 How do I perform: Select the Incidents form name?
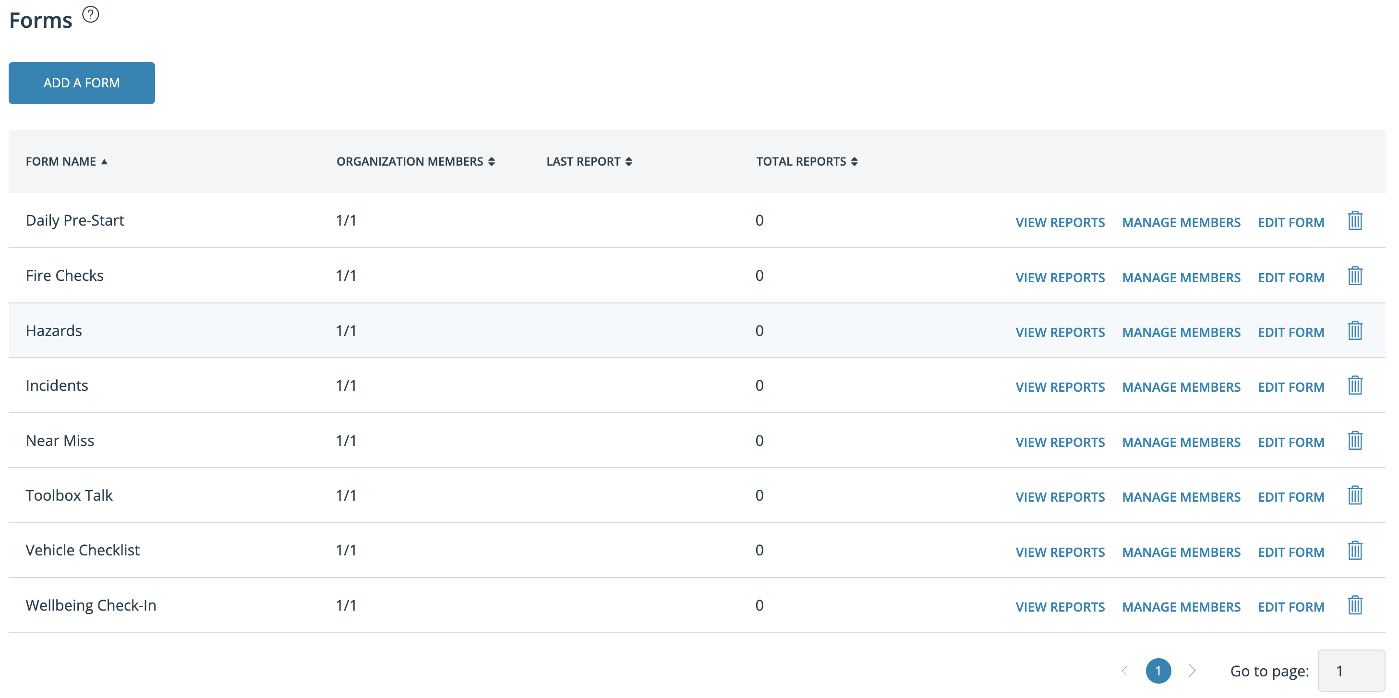(x=57, y=385)
